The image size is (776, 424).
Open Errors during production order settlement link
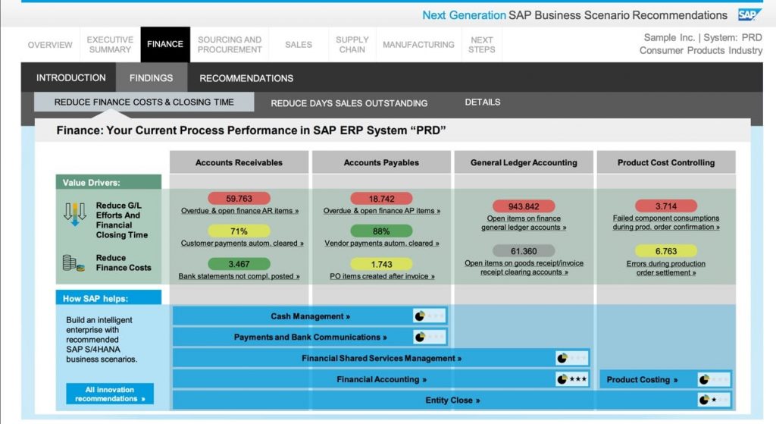pyautogui.click(x=666, y=268)
